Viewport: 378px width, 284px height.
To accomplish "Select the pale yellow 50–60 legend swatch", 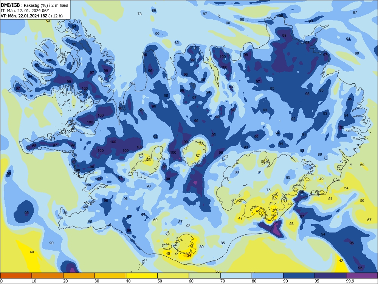I will pyautogui.click(x=173, y=276).
